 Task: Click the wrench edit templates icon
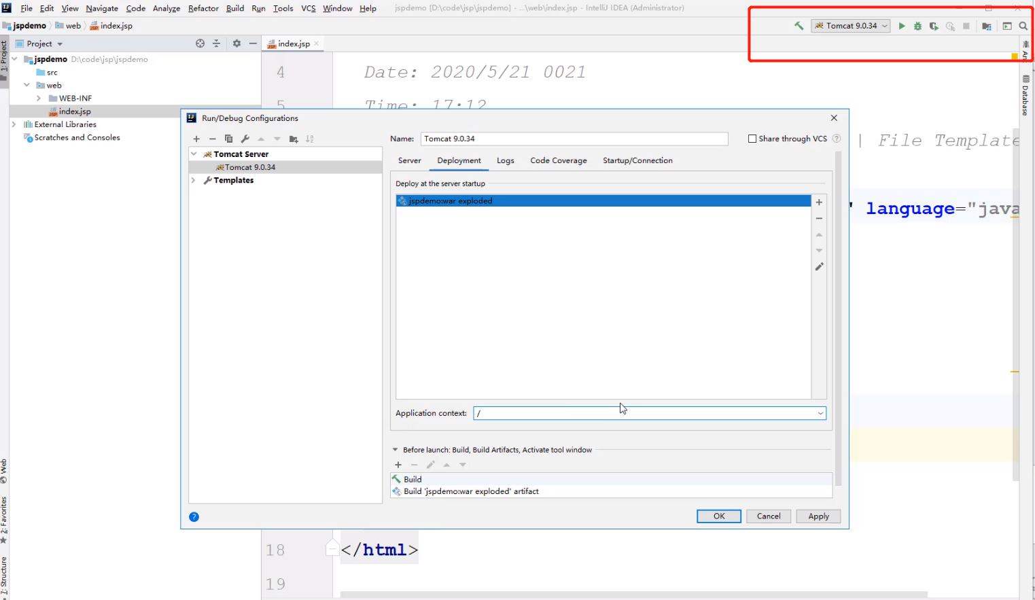pos(245,139)
